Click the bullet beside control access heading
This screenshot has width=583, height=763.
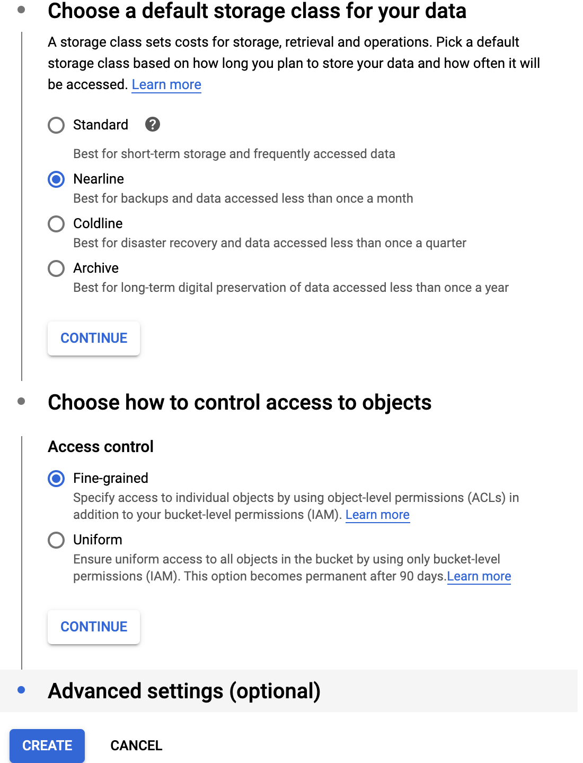[21, 401]
